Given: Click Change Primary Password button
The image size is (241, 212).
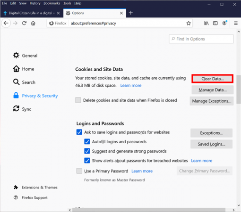Looking at the screenshot, I should click(x=205, y=171).
